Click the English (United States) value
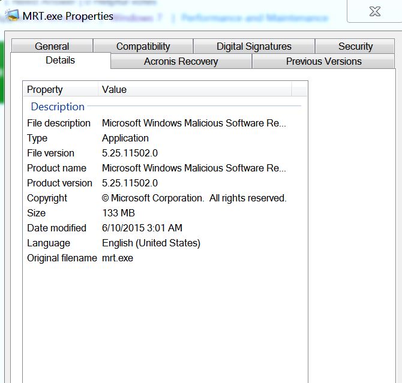This screenshot has height=383, width=402. point(151,243)
